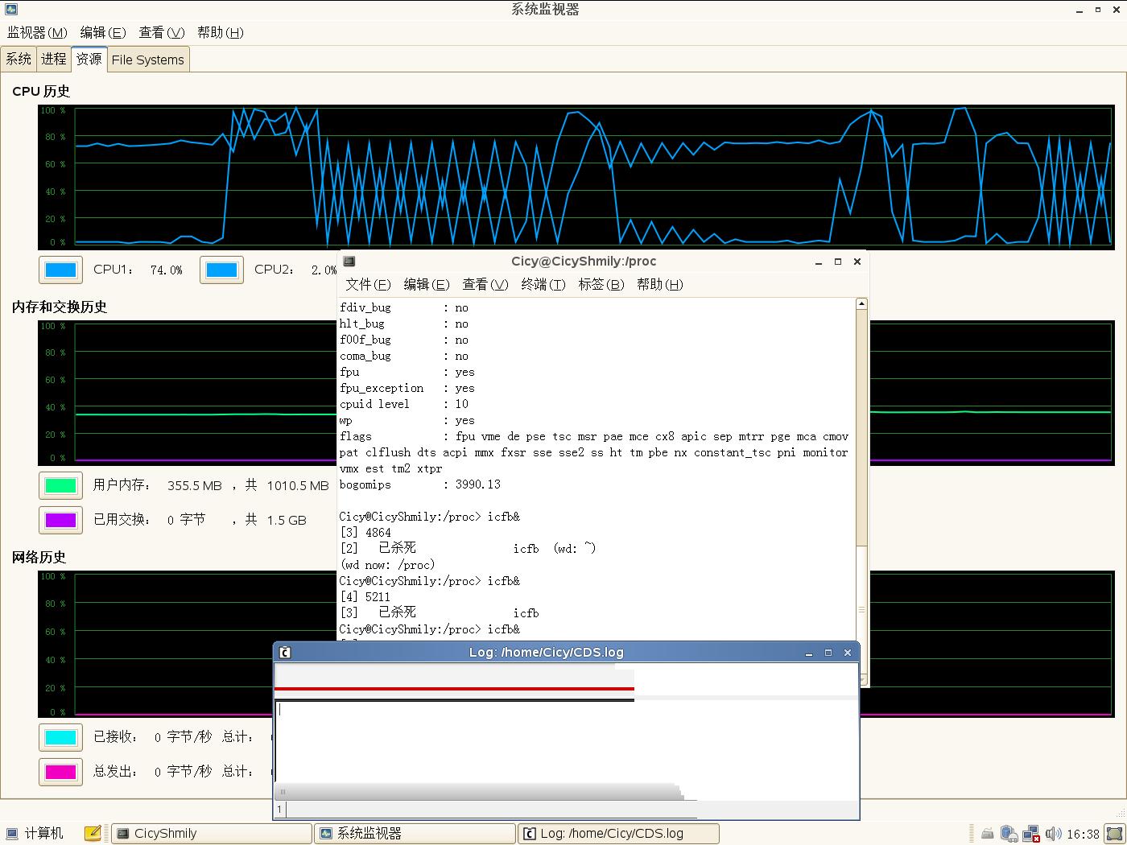Click the volume speaker tray icon
Viewport: 1127px width, 845px height.
pyautogui.click(x=1052, y=834)
